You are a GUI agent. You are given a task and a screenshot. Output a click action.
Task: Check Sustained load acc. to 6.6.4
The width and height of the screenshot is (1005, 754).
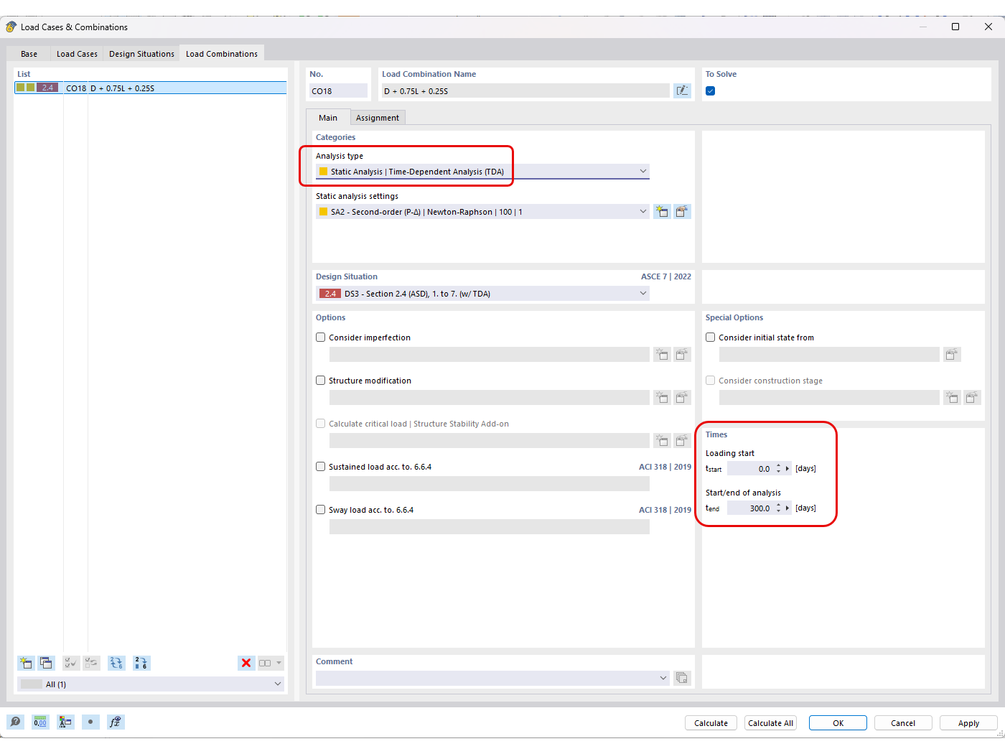coord(321,466)
